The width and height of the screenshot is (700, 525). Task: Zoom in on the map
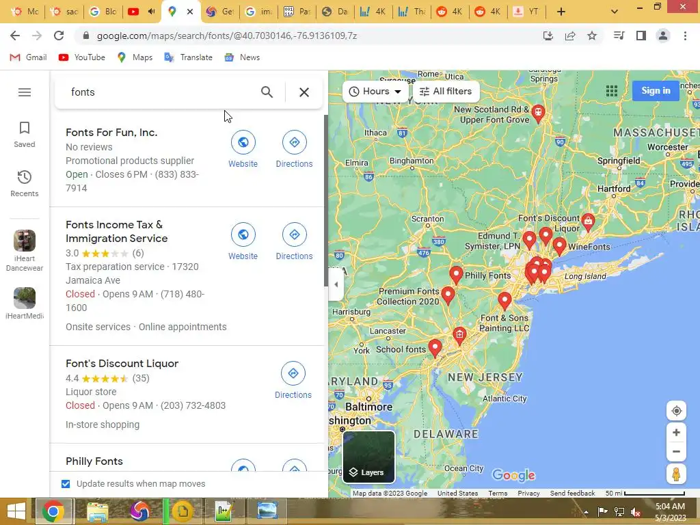click(676, 433)
